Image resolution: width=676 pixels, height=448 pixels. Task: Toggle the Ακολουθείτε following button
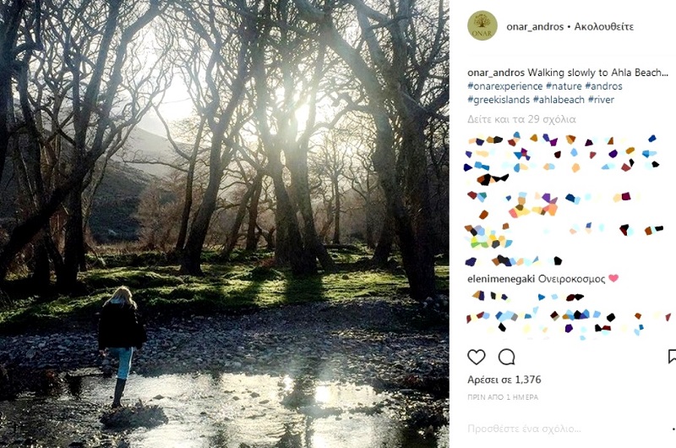click(x=604, y=26)
